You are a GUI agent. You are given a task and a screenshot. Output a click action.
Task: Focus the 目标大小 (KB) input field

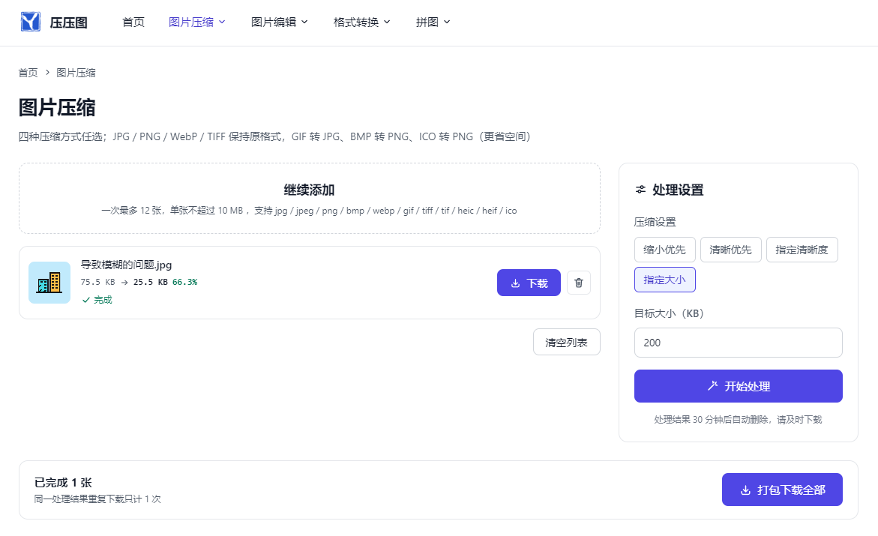[x=738, y=343]
